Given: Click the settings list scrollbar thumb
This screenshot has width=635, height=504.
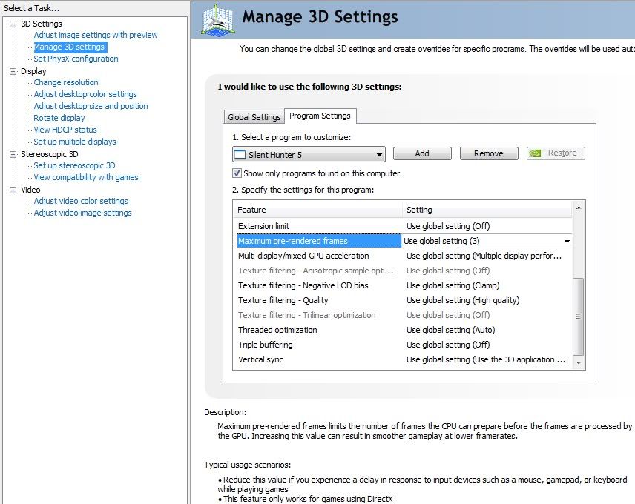Looking at the screenshot, I should [x=579, y=316].
